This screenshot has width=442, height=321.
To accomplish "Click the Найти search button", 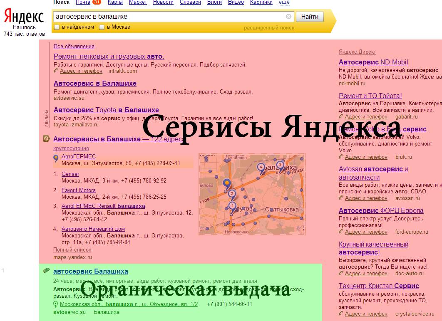I will pyautogui.click(x=310, y=17).
